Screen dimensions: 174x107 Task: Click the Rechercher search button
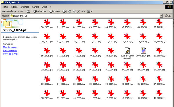40,11
